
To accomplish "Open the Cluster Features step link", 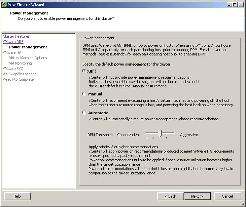I will tap(16, 36).
